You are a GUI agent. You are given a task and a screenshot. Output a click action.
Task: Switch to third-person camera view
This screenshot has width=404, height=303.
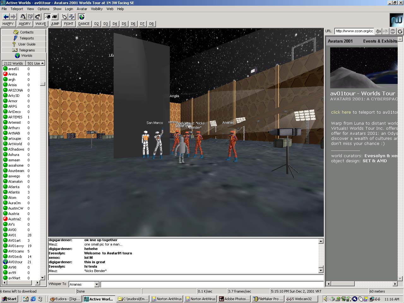55,17
